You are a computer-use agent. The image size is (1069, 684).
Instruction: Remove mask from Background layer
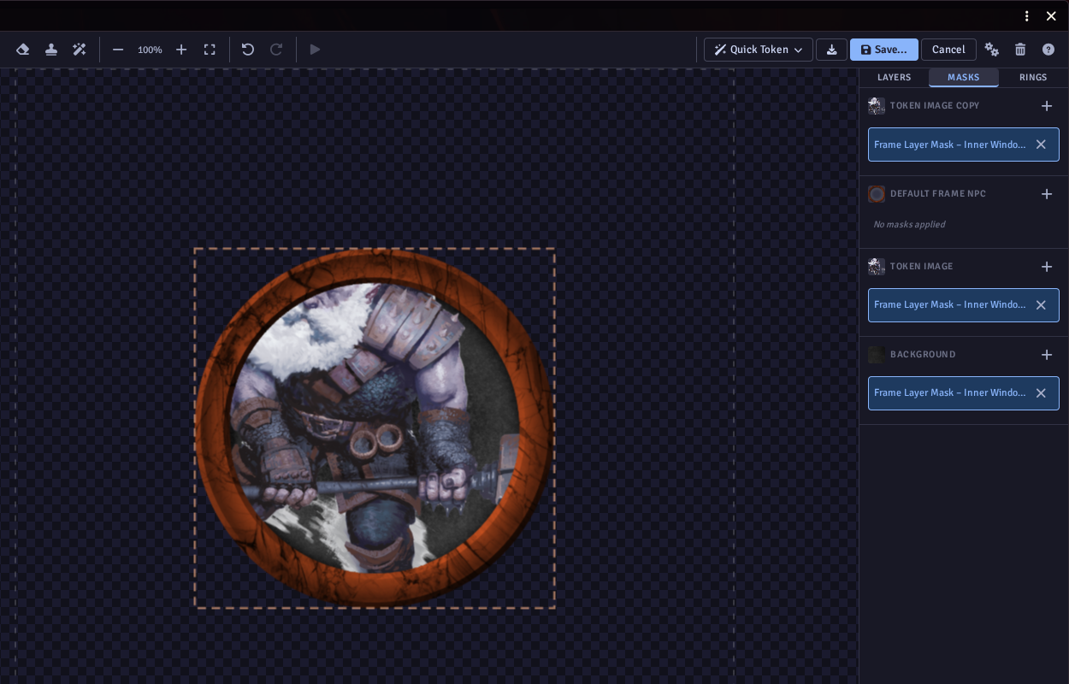1041,393
